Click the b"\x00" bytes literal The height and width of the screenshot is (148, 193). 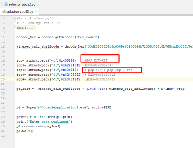click(168, 89)
